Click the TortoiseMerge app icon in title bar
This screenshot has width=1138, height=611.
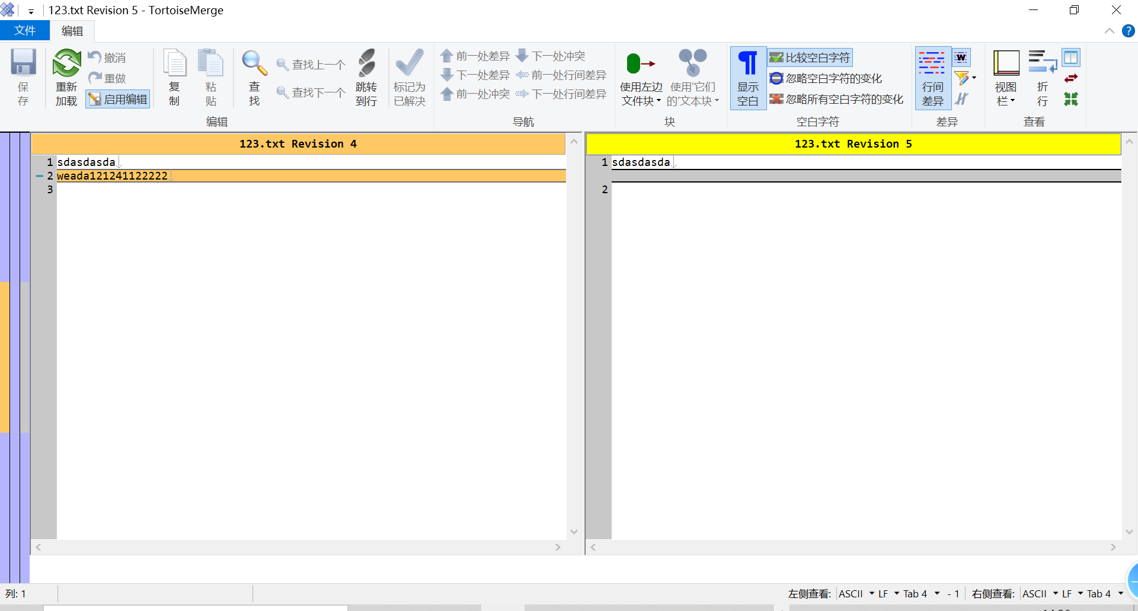pyautogui.click(x=8, y=9)
